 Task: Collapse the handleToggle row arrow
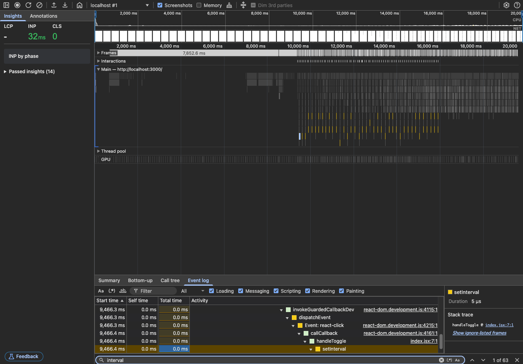(x=305, y=342)
